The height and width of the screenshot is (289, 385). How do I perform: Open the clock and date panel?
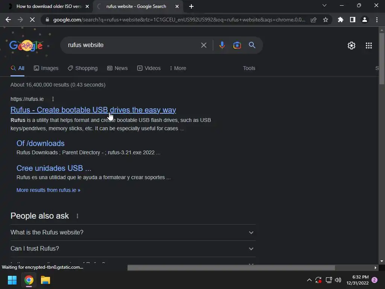coord(358,280)
